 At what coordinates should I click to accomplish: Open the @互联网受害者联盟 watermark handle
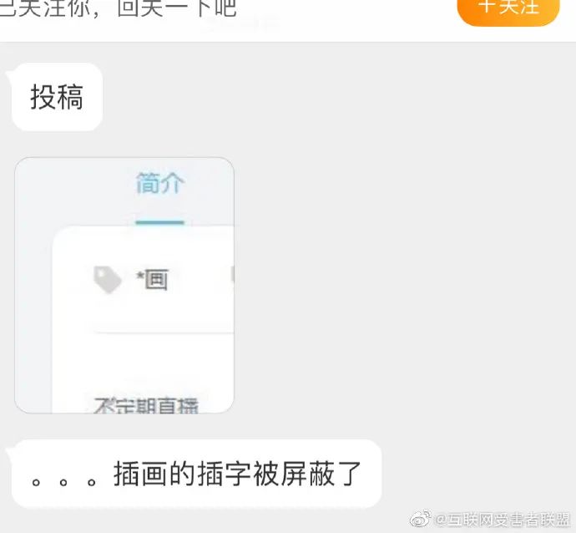click(502, 520)
